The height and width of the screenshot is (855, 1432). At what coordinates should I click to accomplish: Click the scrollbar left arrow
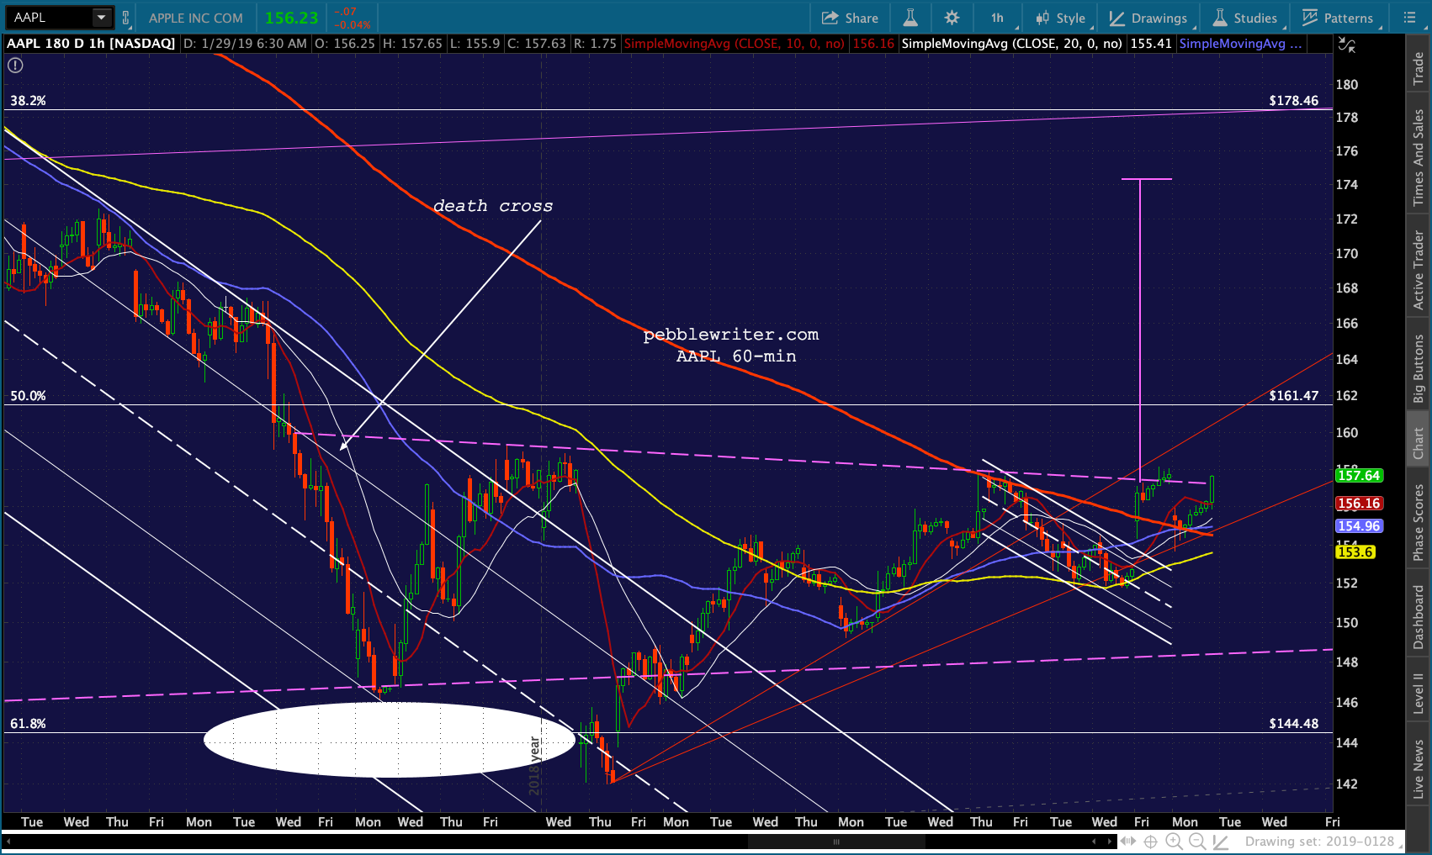(x=8, y=841)
